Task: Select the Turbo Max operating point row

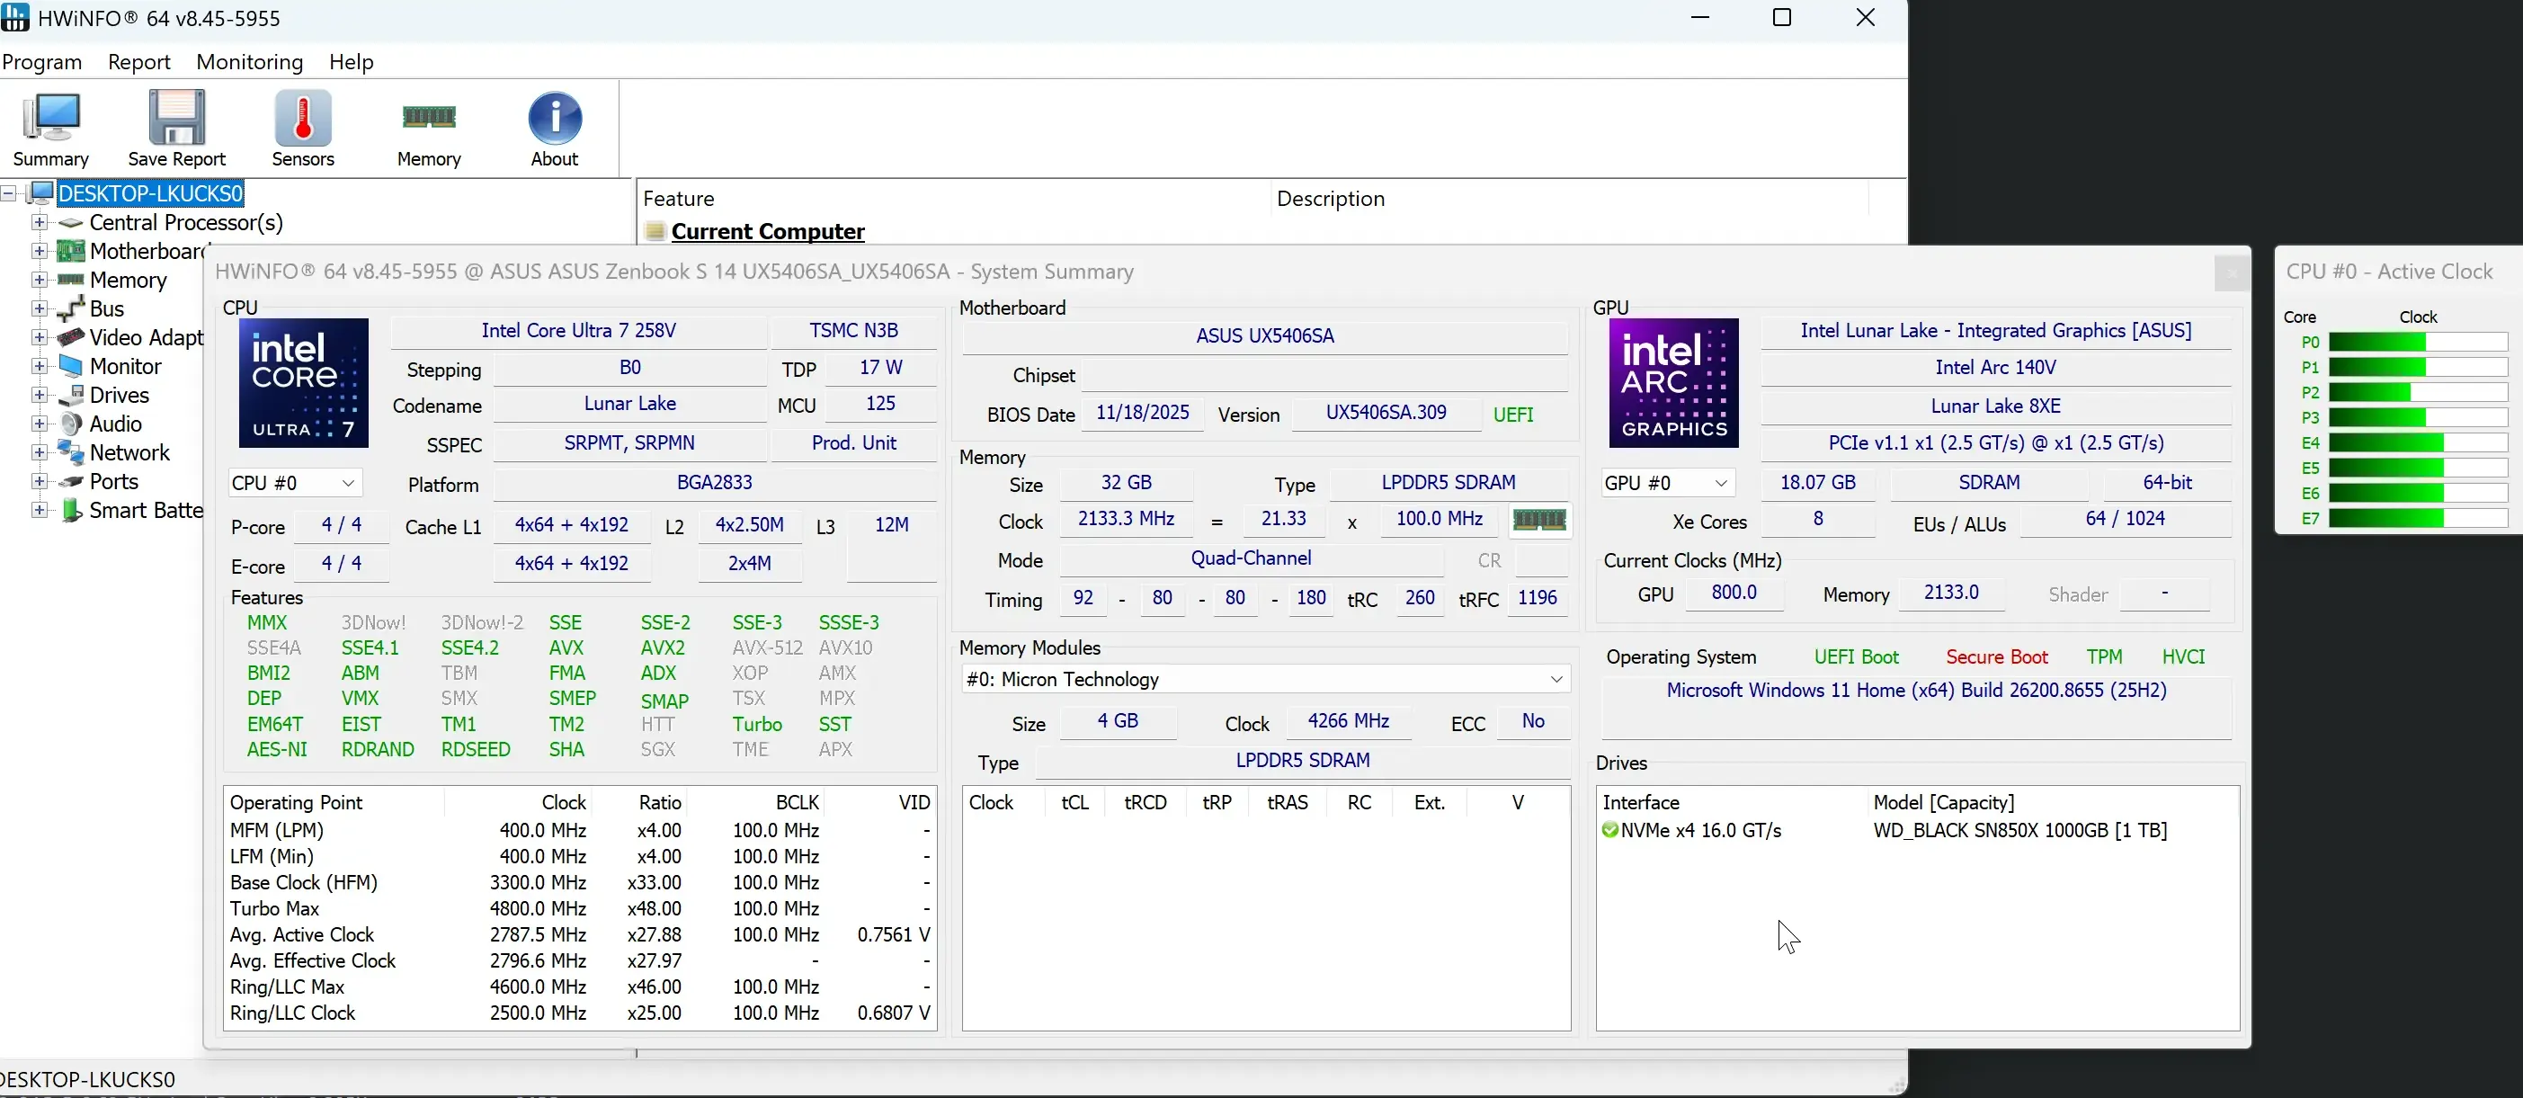Action: click(x=580, y=909)
